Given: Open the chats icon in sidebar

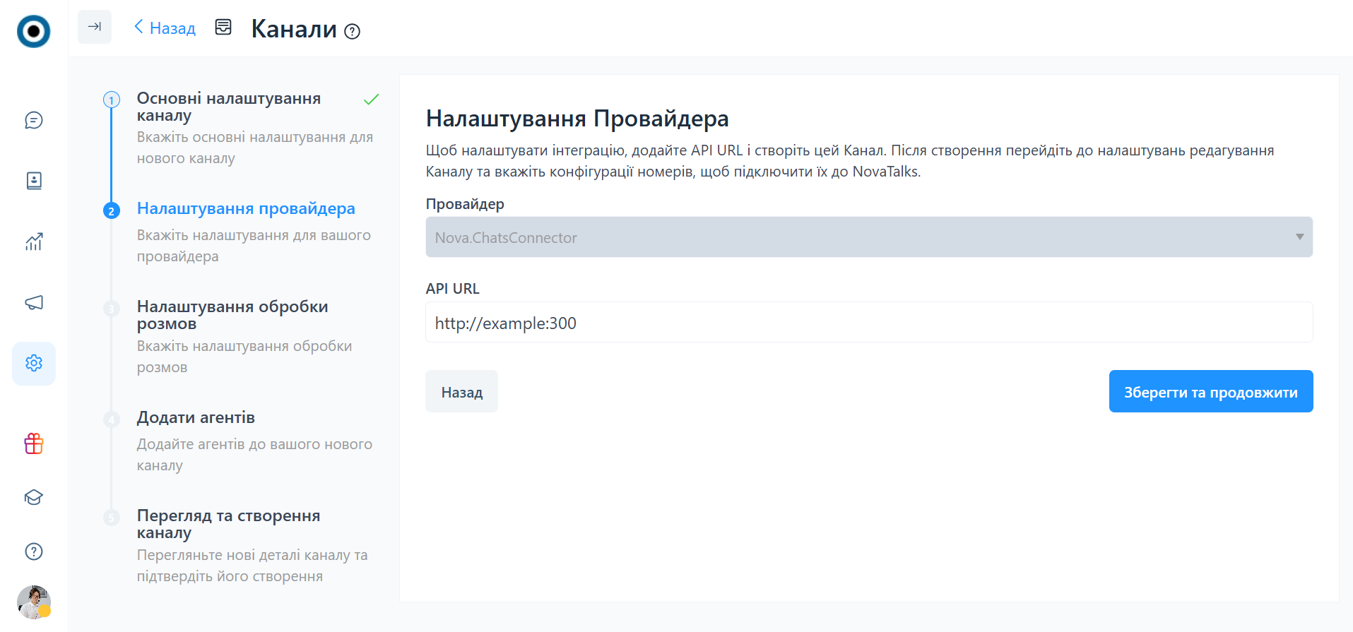Looking at the screenshot, I should pyautogui.click(x=34, y=120).
